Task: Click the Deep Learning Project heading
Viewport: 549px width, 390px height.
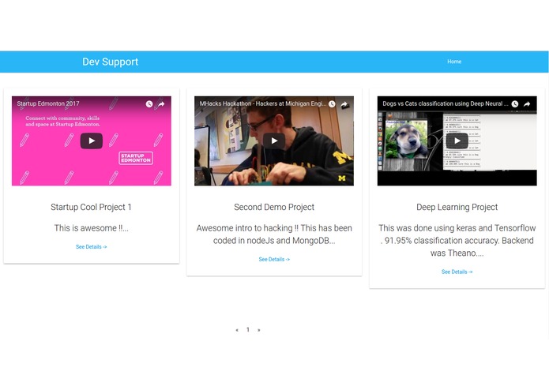Action: (x=457, y=207)
